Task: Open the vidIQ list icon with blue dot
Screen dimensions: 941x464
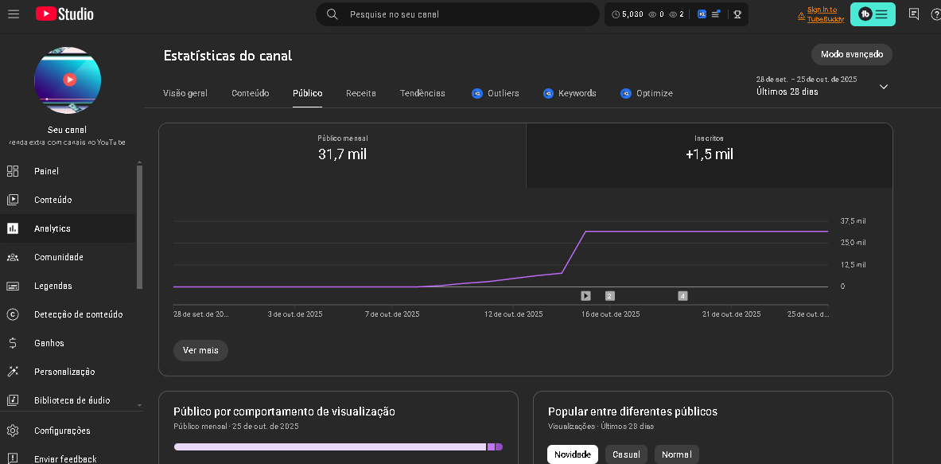Action: pos(716,14)
